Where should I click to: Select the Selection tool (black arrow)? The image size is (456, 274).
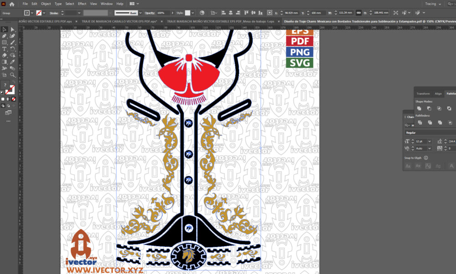tap(5, 29)
